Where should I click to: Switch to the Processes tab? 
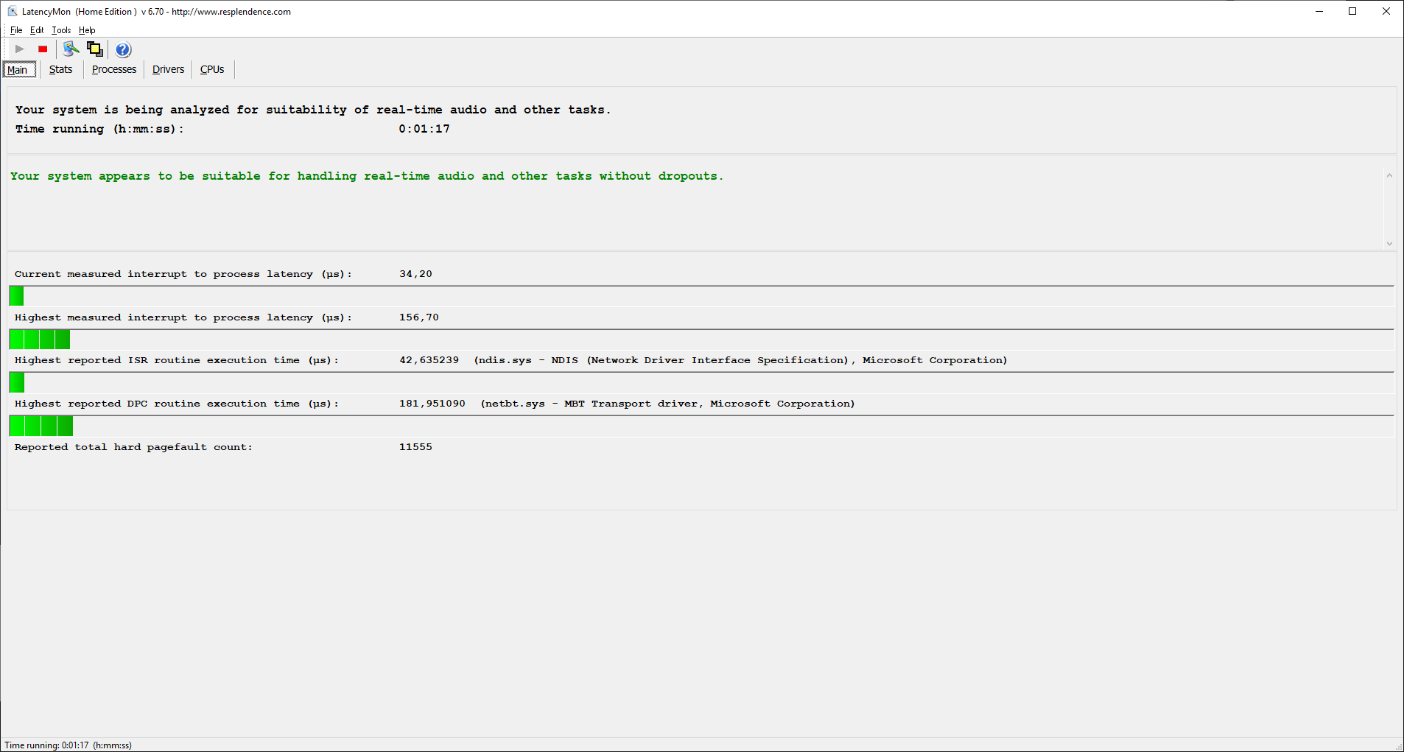point(114,69)
